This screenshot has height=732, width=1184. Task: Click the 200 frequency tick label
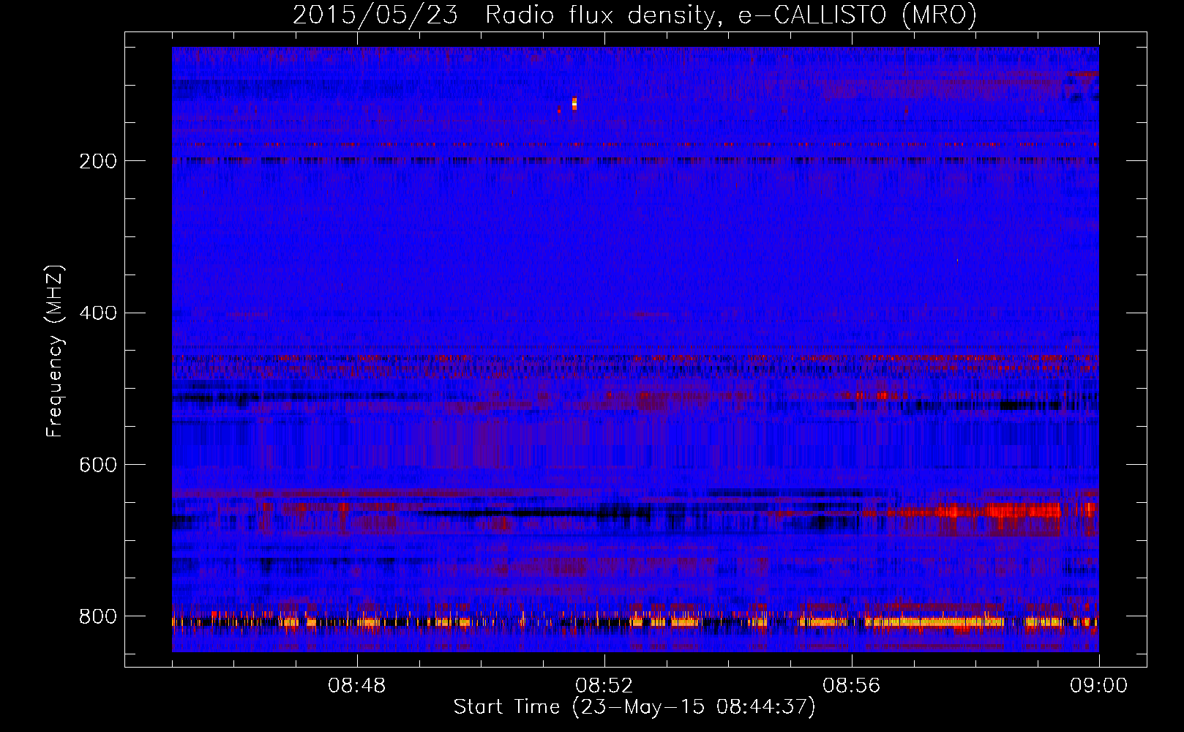click(97, 161)
